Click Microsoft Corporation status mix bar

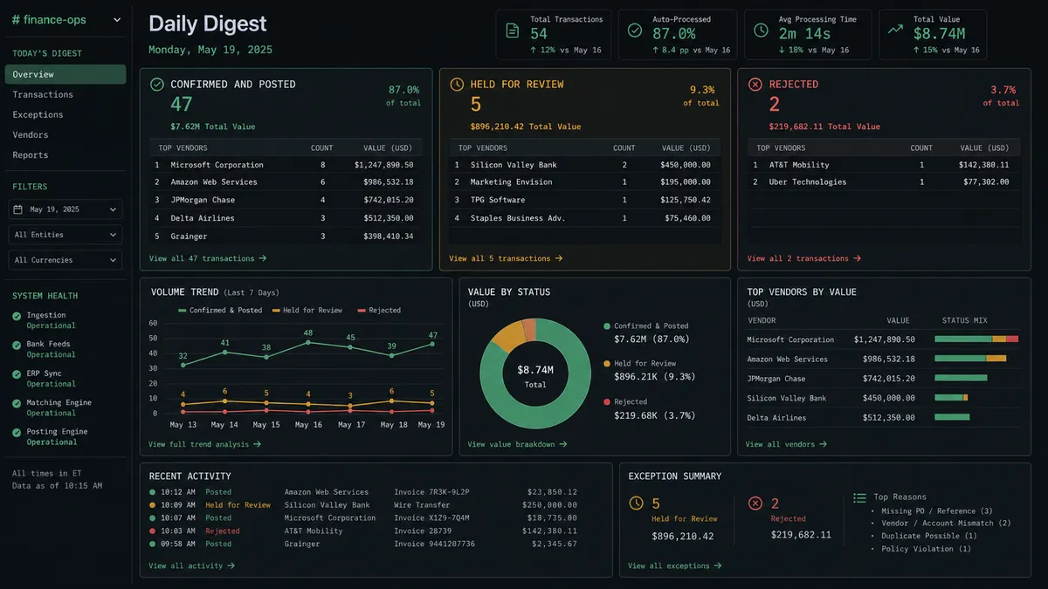(976, 339)
